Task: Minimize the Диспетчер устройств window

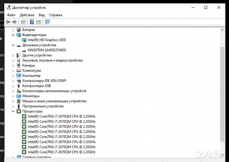Action: (x=193, y=7)
